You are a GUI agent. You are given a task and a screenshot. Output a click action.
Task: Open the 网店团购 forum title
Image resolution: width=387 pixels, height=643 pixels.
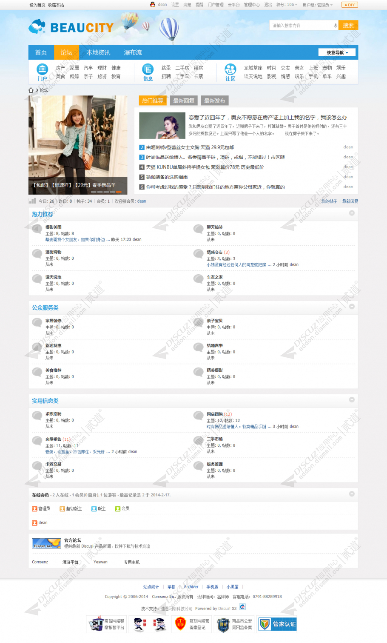tap(215, 414)
